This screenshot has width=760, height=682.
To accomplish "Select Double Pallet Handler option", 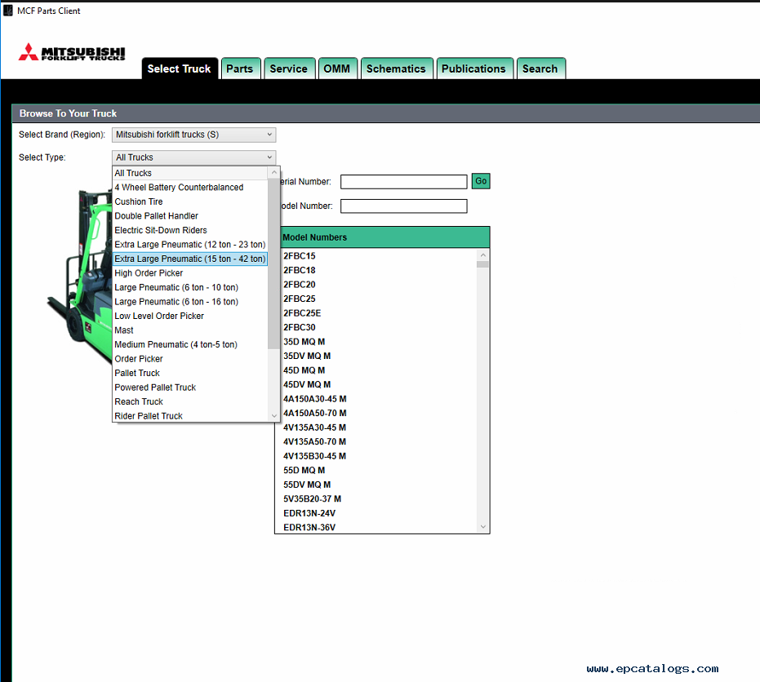I will (x=190, y=216).
